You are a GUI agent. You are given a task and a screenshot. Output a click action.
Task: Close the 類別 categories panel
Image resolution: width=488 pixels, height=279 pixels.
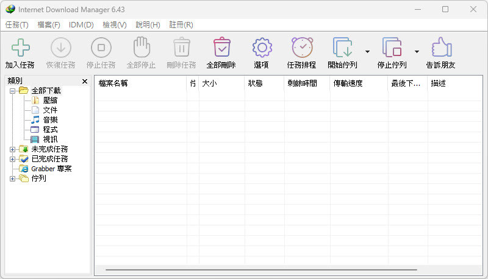point(85,82)
